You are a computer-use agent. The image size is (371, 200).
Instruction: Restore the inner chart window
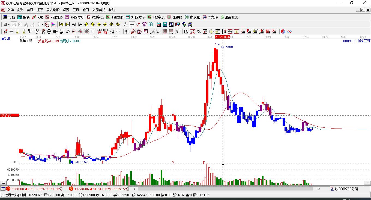pos(363,10)
